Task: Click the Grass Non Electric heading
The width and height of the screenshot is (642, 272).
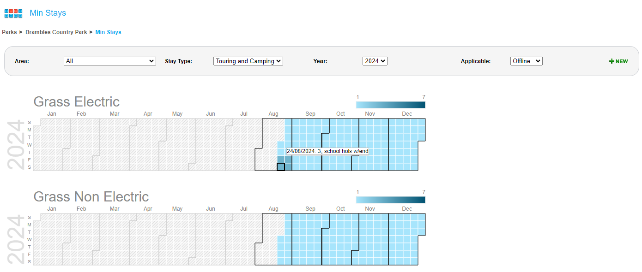Action: 91,196
